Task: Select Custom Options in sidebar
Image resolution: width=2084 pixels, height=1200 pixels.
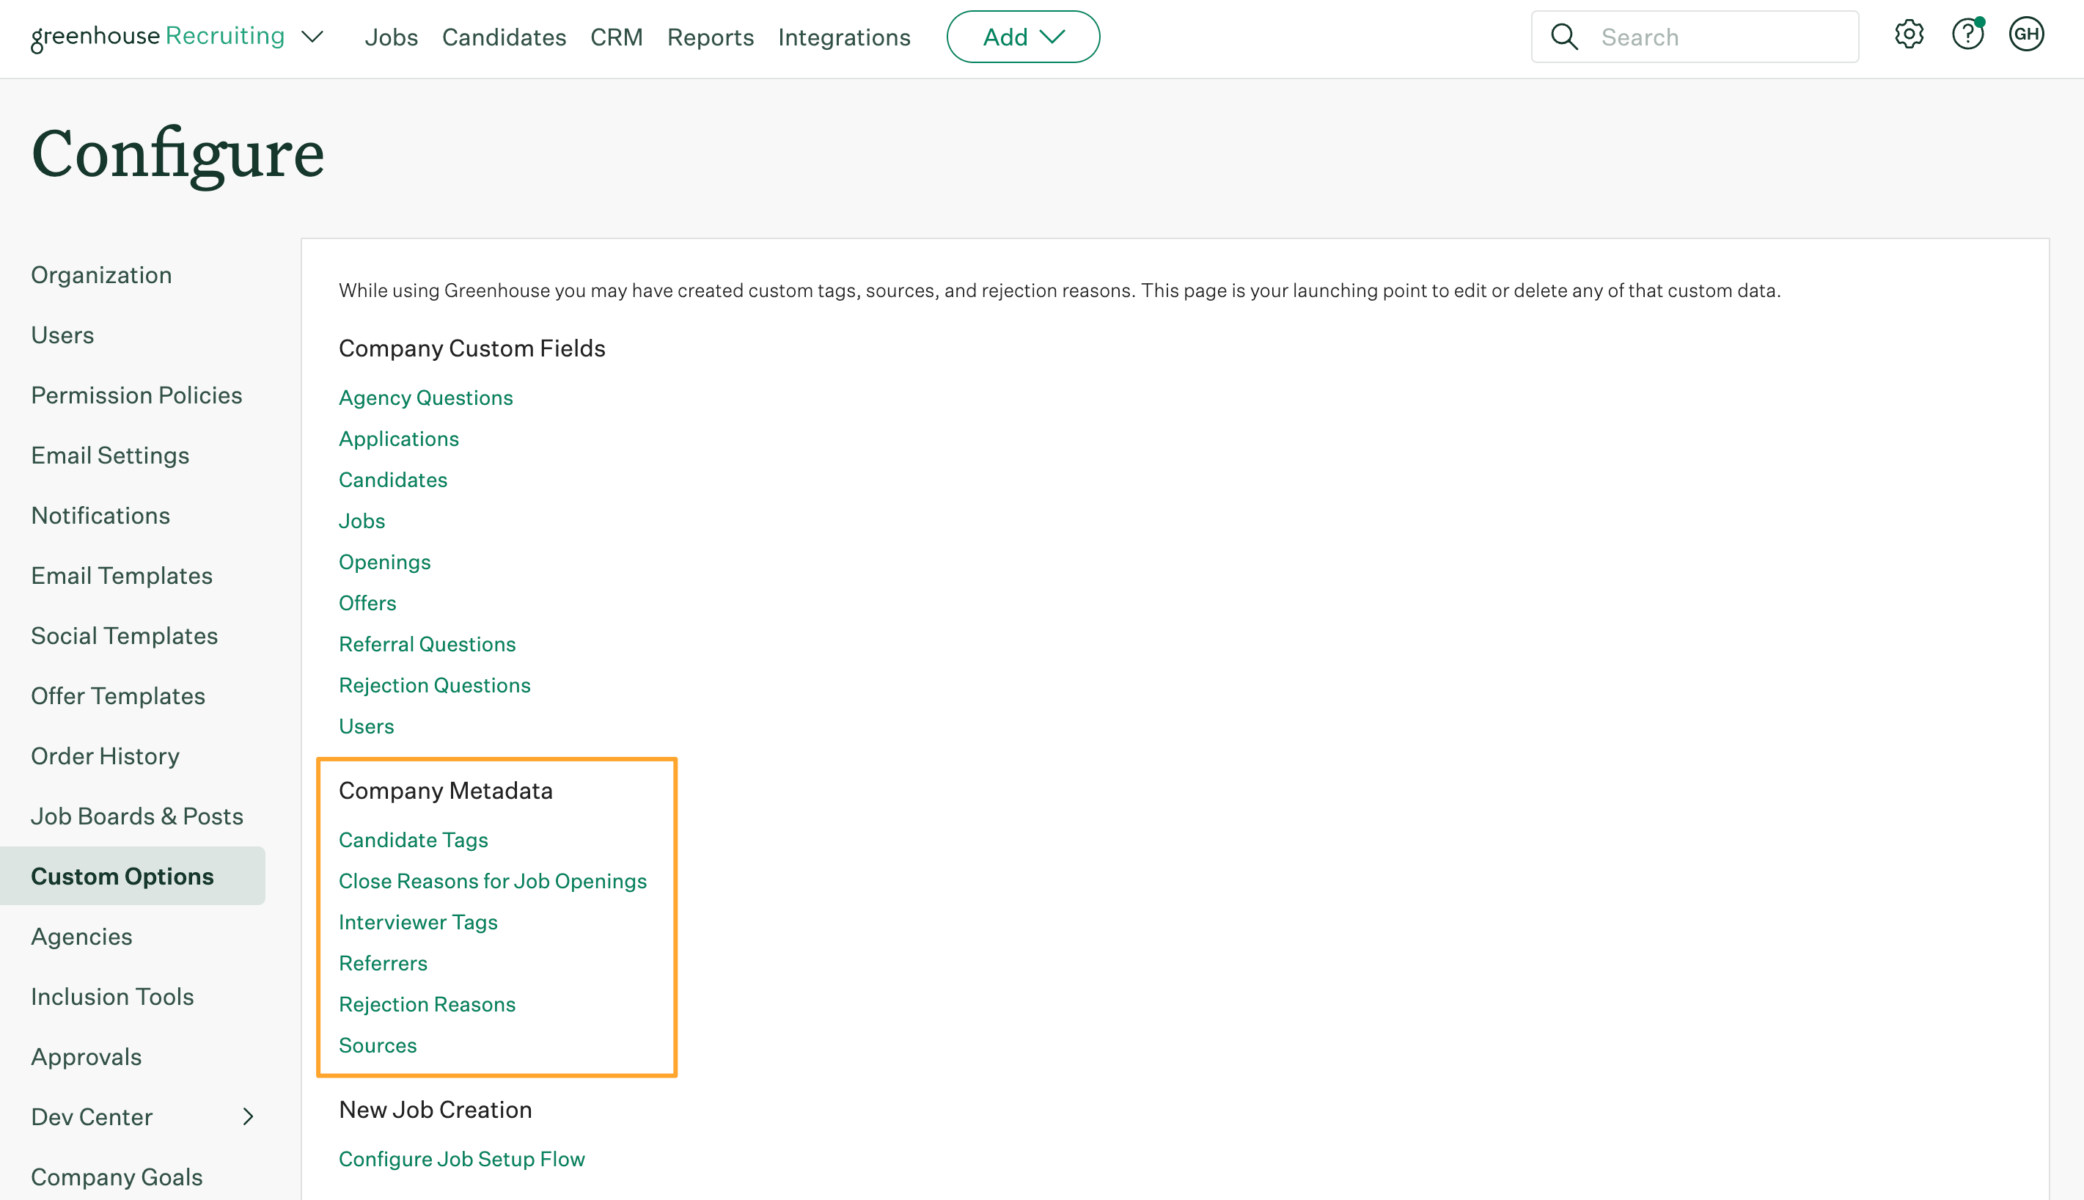Action: coord(133,876)
